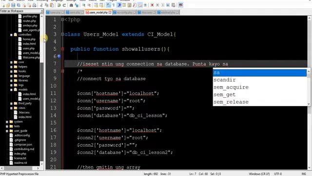
Task: Click the Paste clipboard icon
Action: tap(52, 5)
